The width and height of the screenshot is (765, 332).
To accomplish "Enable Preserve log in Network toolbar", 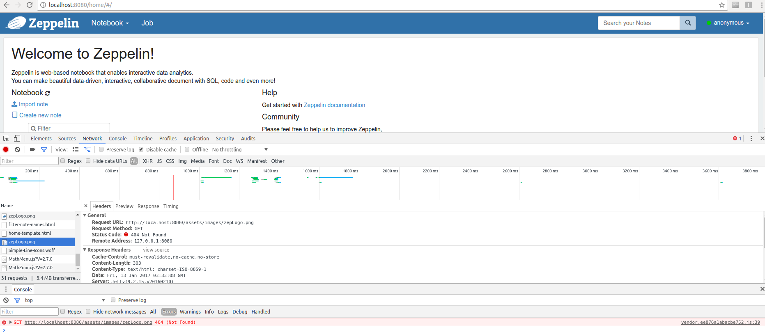I will (x=101, y=149).
